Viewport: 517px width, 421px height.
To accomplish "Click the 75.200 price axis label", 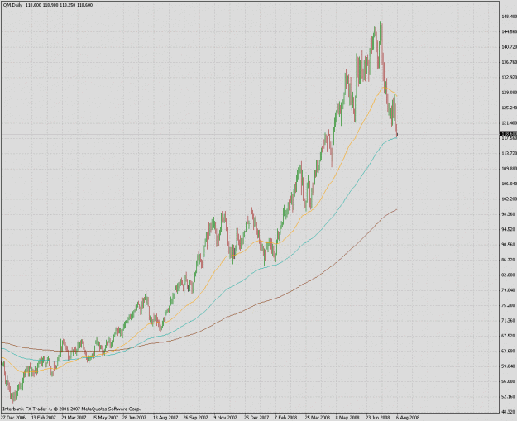I will pos(510,305).
